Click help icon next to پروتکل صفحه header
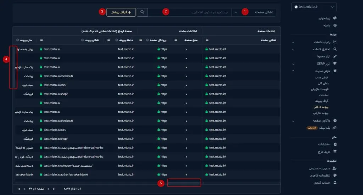 tap(147, 40)
